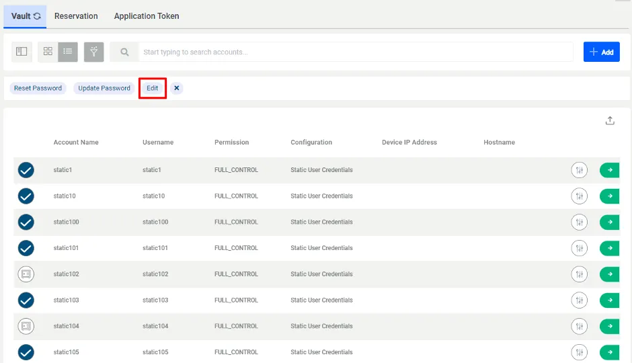Click the Edit button
The image size is (632, 363).
point(153,88)
